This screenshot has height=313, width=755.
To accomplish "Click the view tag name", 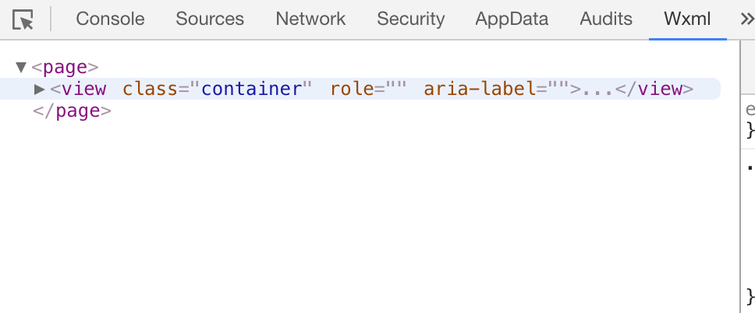I will pos(83,89).
